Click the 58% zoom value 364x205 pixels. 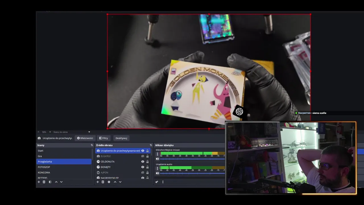[44, 132]
